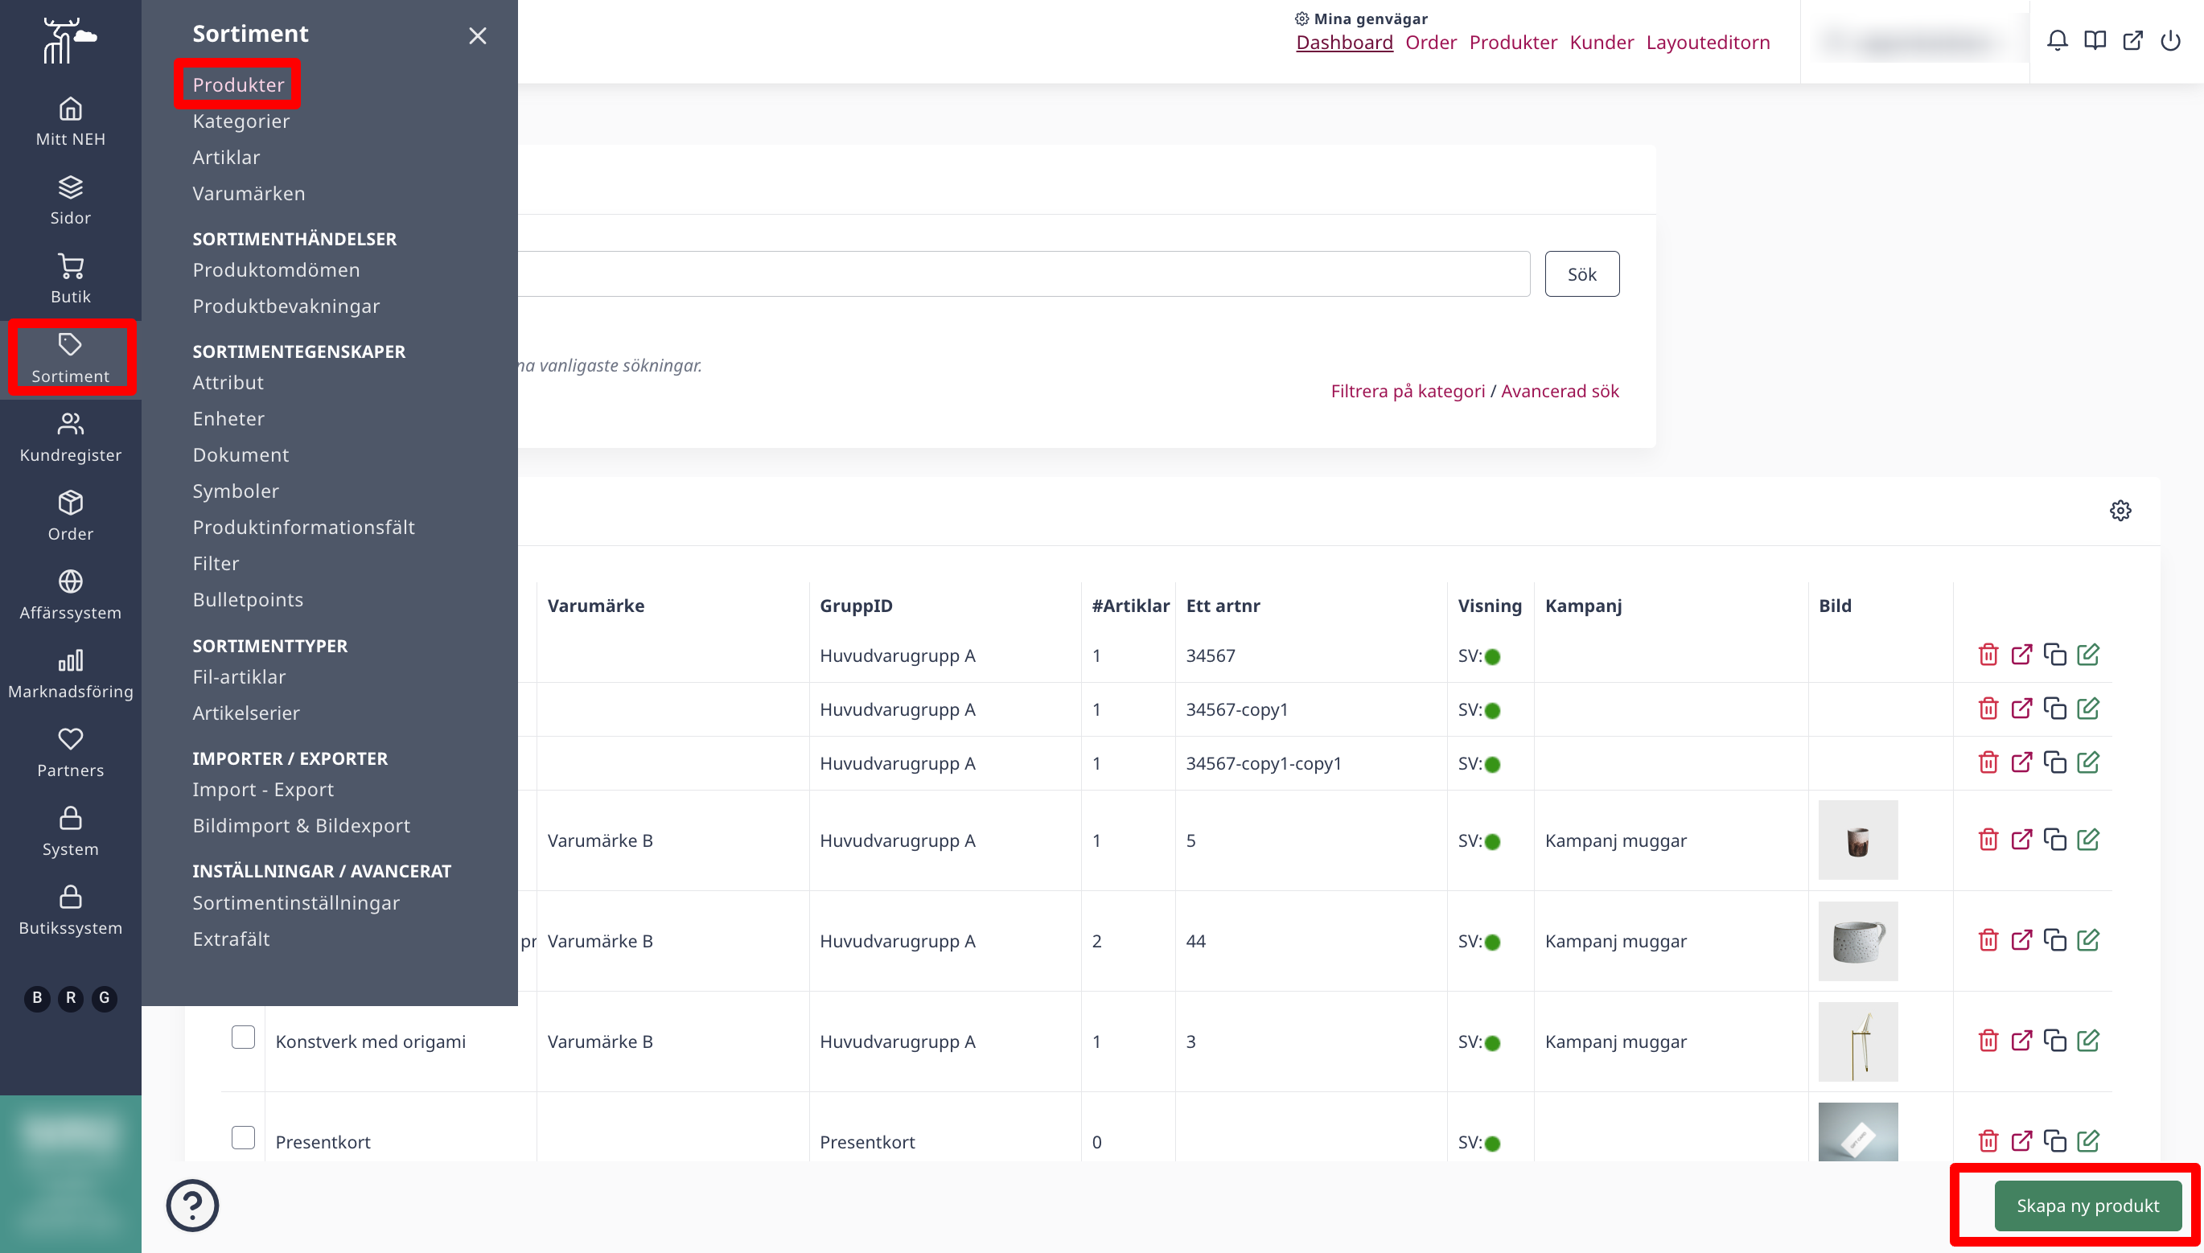2204x1253 pixels.
Task: Open Filter menu entry
Action: (x=216, y=564)
